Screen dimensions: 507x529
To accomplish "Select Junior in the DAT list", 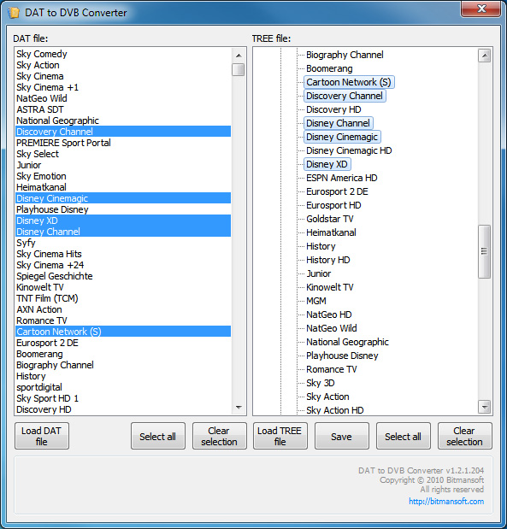I will coord(123,165).
